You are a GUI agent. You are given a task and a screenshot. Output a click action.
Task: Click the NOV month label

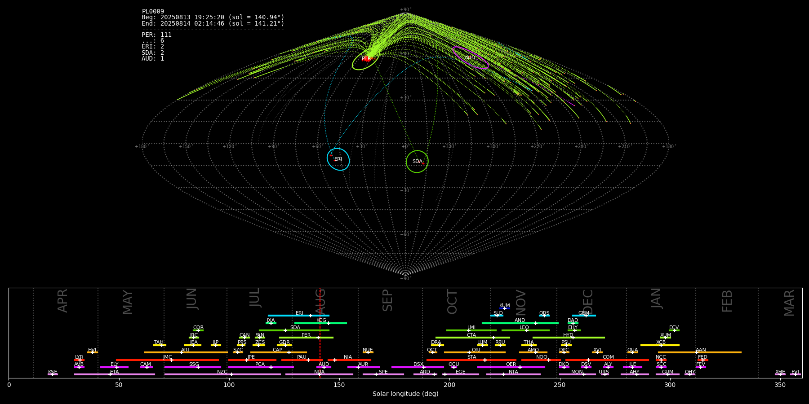pyautogui.click(x=520, y=303)
